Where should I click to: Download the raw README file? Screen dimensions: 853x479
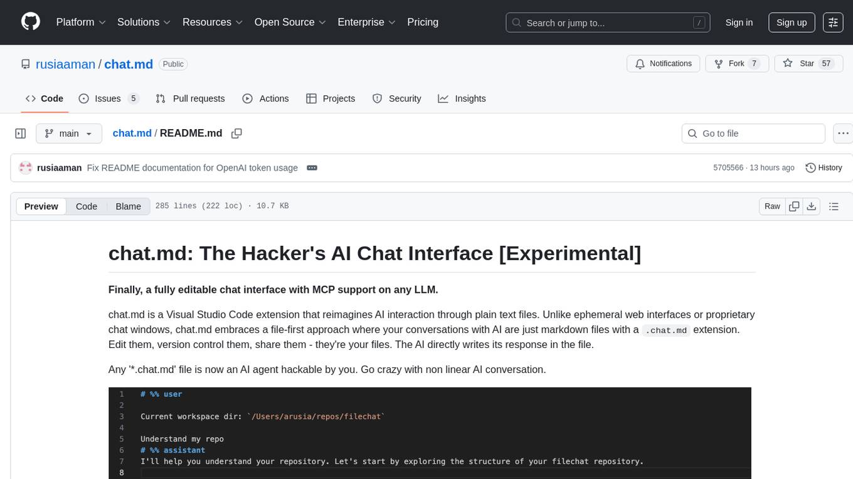pos(811,206)
